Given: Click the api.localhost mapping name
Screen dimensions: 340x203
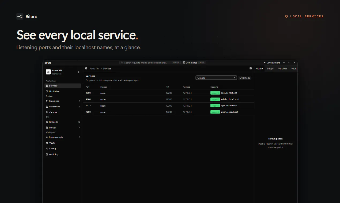Looking at the screenshot, I should (x=229, y=93).
